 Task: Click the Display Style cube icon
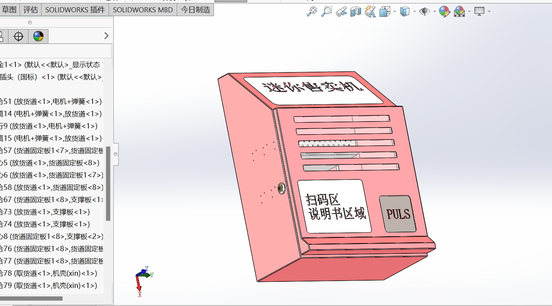404,12
